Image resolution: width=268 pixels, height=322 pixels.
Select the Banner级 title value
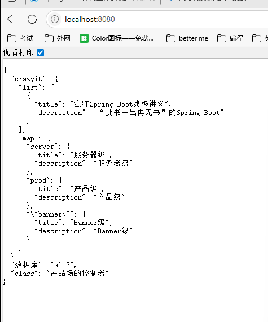(x=89, y=222)
